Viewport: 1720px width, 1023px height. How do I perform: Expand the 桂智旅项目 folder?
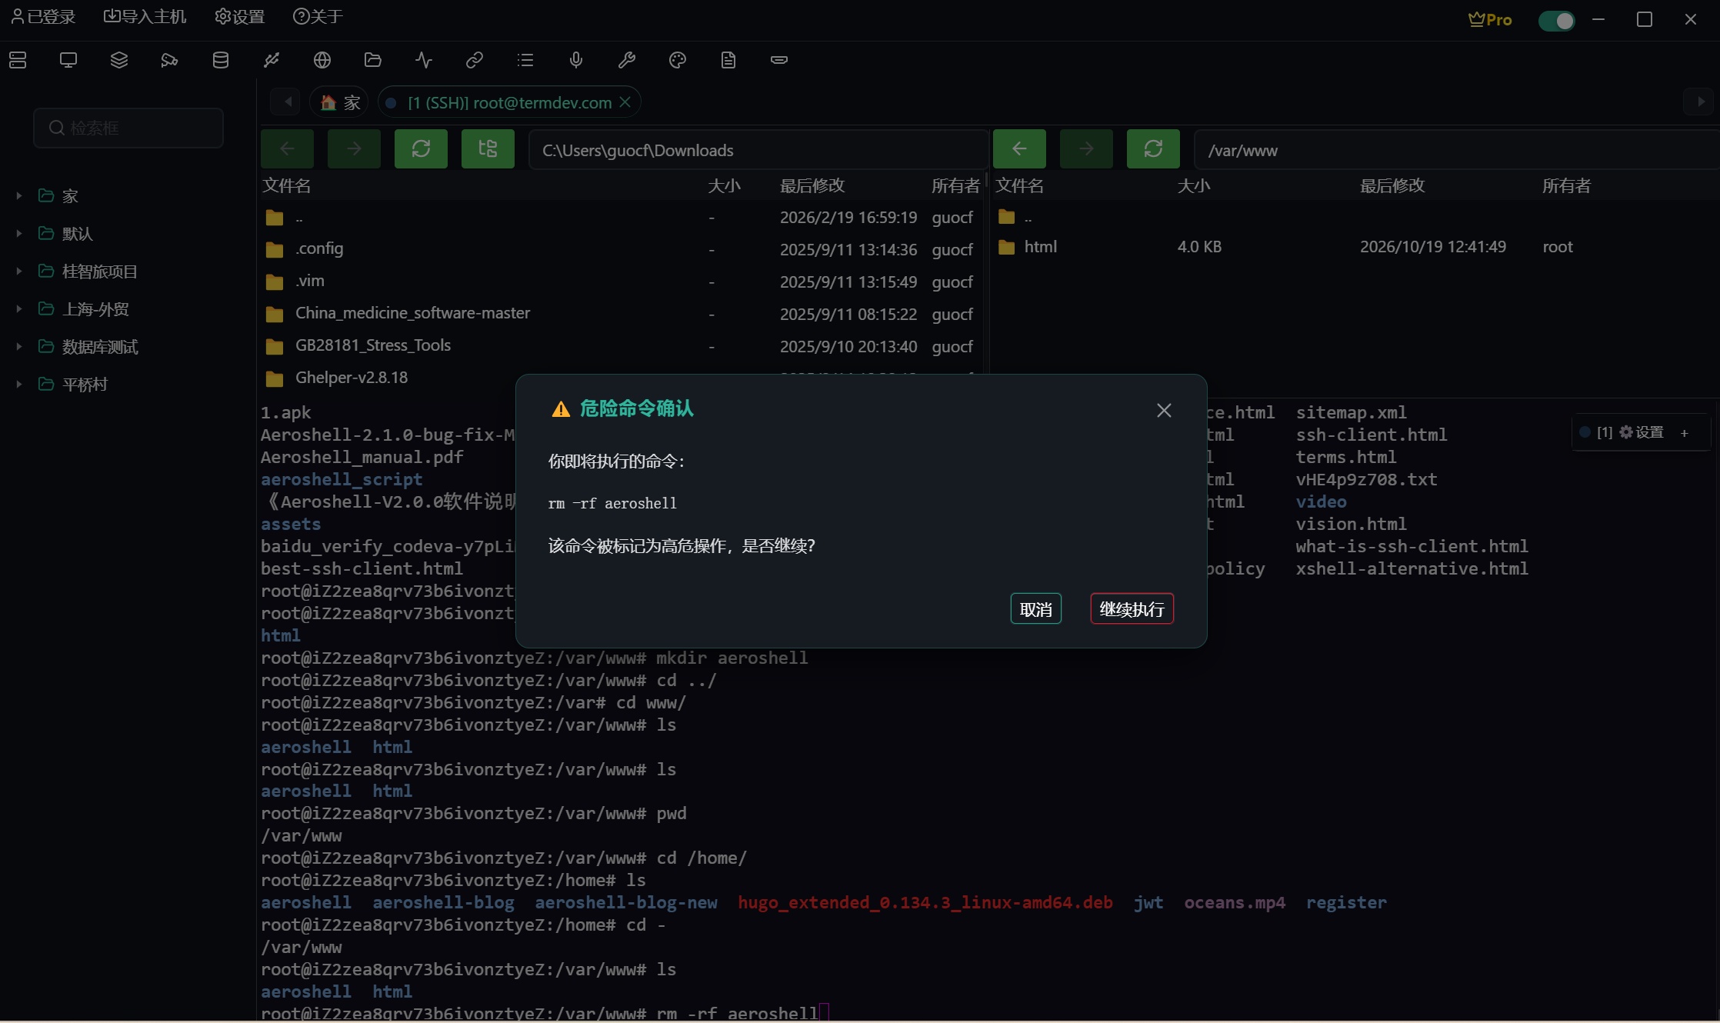click(19, 272)
